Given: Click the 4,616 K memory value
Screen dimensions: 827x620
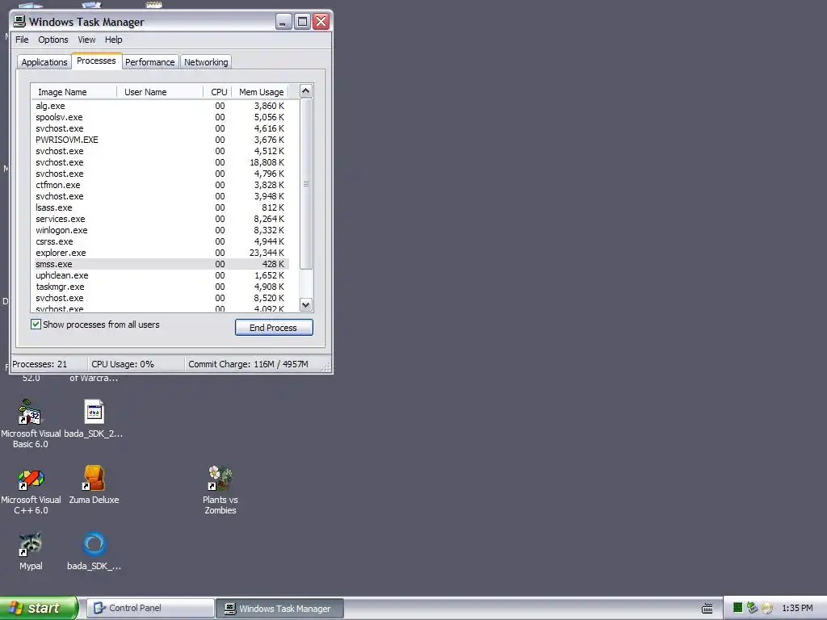Looking at the screenshot, I should coord(269,128).
